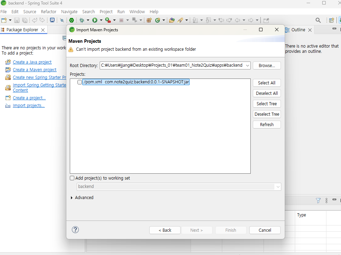Close the Package Explorer view
The height and width of the screenshot is (255, 341).
pyautogui.click(x=43, y=30)
